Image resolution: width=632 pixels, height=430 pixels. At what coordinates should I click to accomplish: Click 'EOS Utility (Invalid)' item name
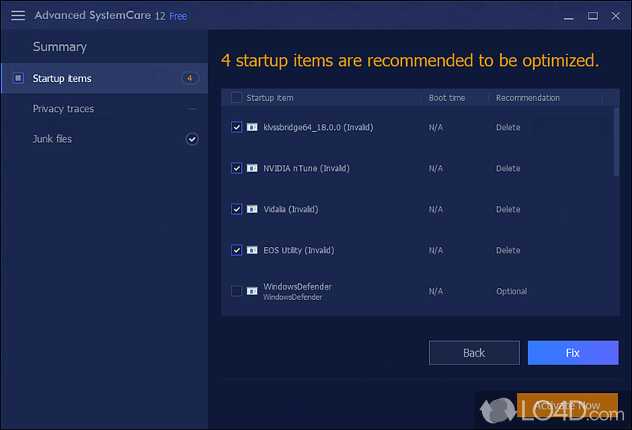[x=299, y=251]
